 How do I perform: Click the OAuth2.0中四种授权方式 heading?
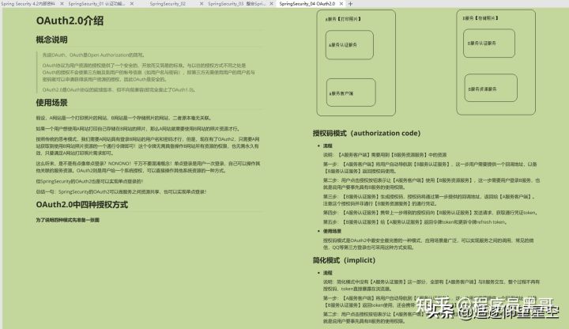point(81,205)
